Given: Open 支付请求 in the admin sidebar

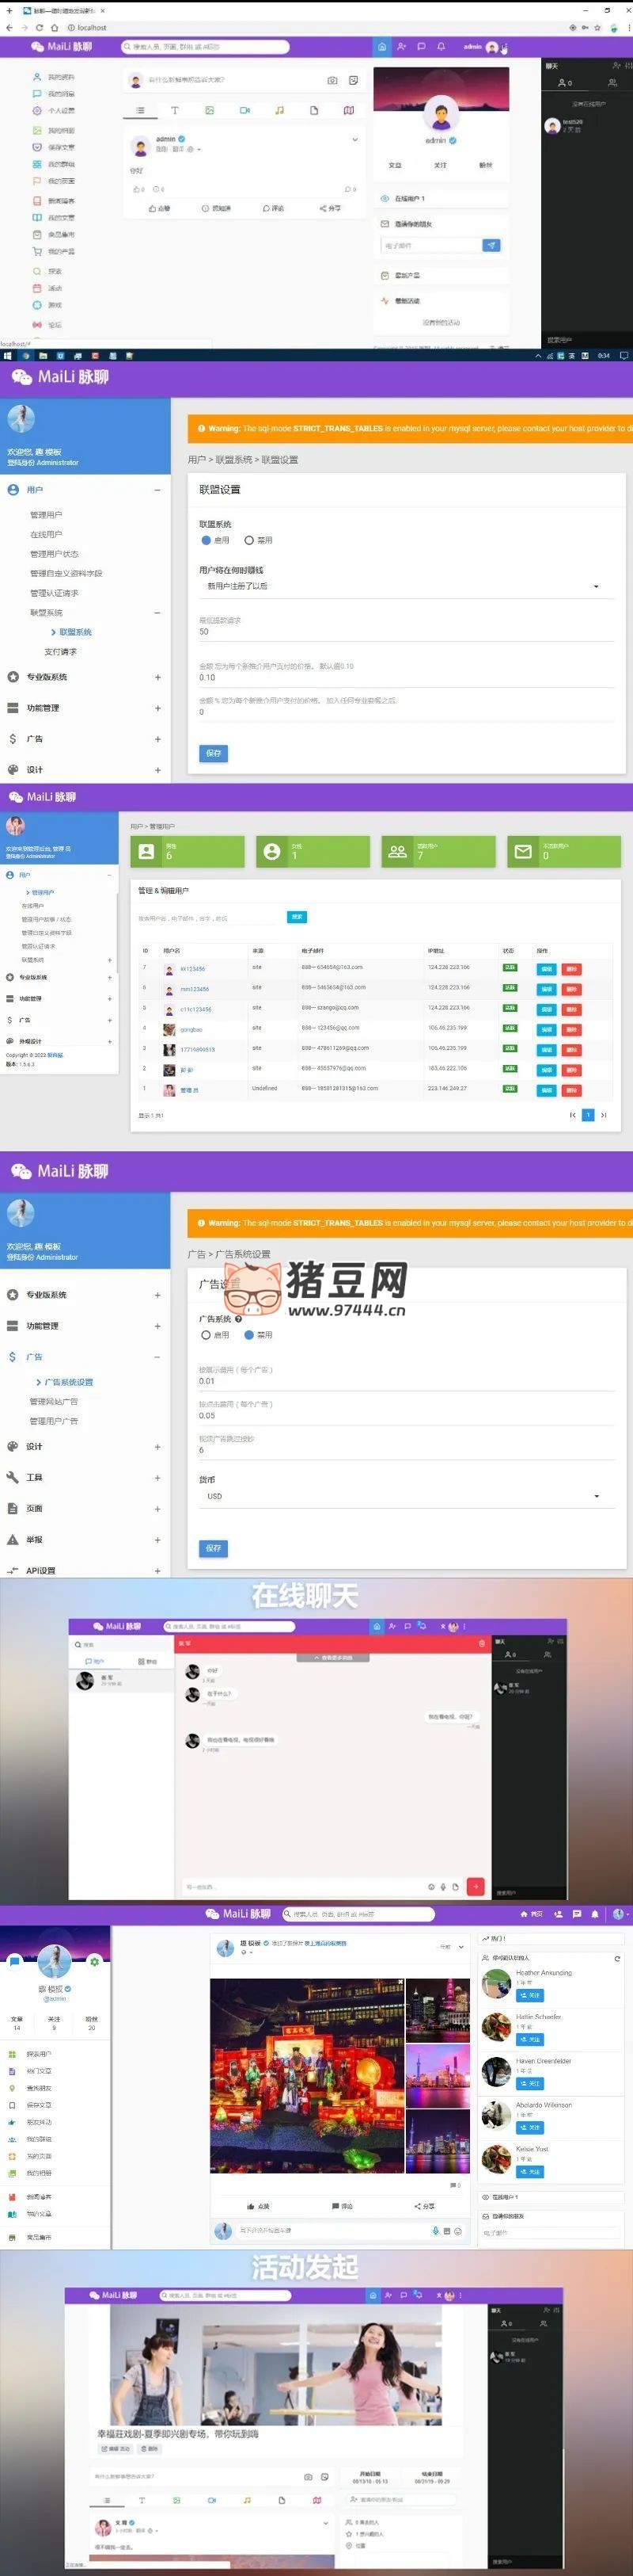Looking at the screenshot, I should [x=60, y=652].
